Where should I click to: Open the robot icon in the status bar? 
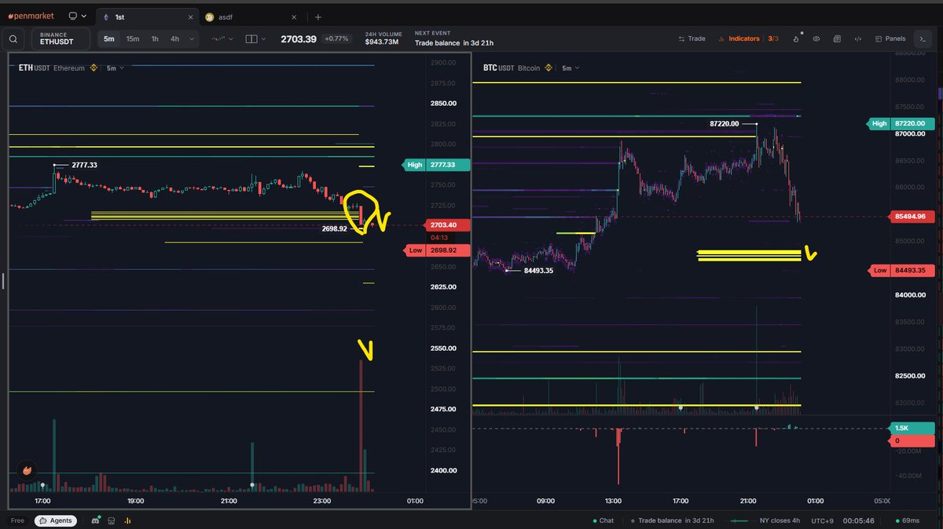(x=112, y=520)
